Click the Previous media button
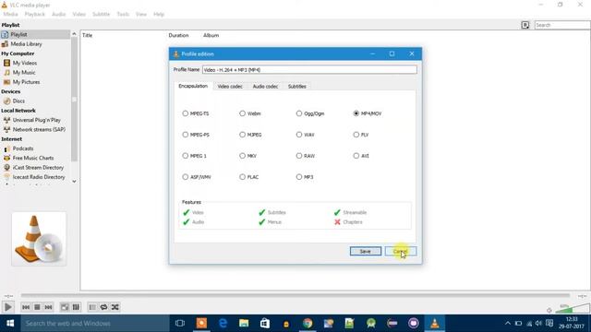591x332 pixels. click(26, 307)
